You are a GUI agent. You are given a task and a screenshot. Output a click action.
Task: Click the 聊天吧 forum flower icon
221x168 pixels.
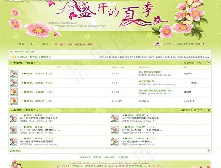tap(13, 118)
